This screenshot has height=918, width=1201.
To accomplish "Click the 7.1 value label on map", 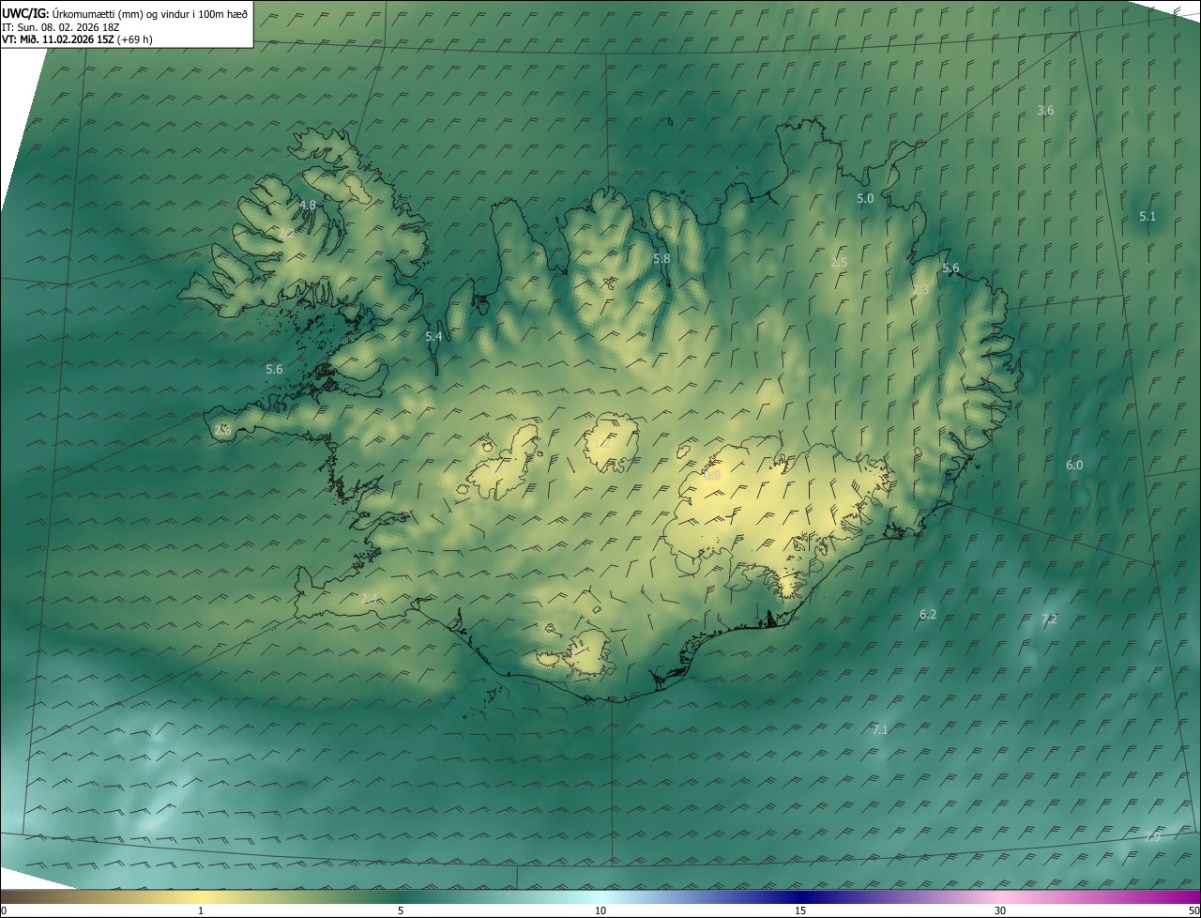I will click(x=879, y=729).
